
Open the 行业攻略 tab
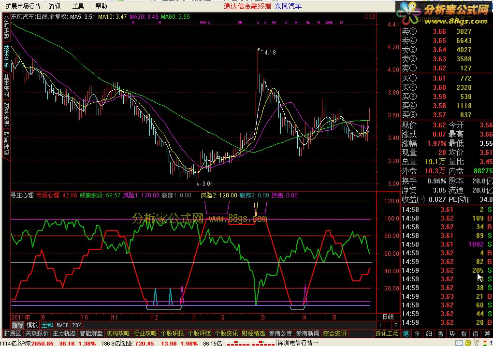(145, 333)
